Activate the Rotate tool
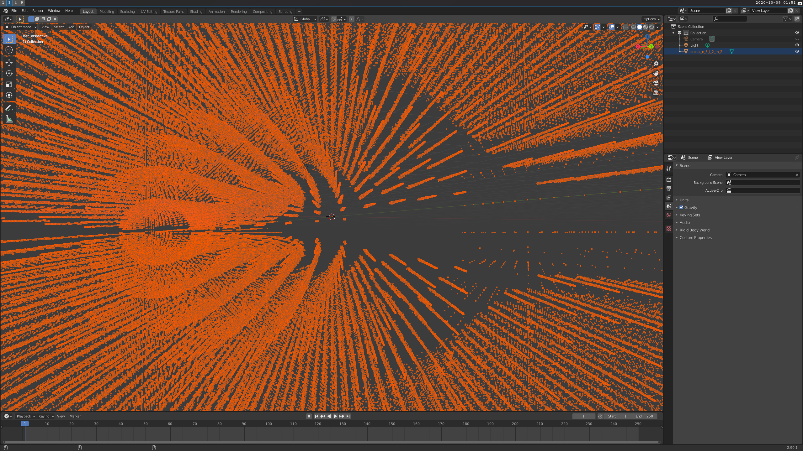This screenshot has height=451, width=803. point(9,73)
